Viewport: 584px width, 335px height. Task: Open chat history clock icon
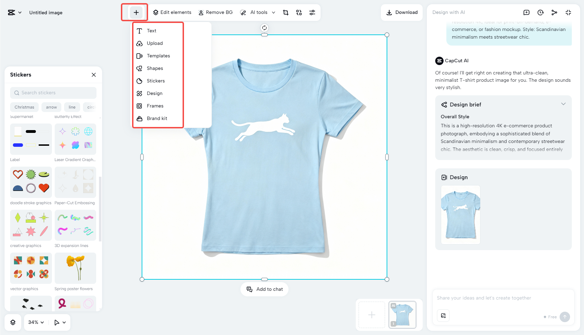[x=540, y=13]
